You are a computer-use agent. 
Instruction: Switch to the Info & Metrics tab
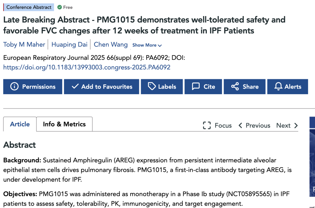(x=64, y=124)
